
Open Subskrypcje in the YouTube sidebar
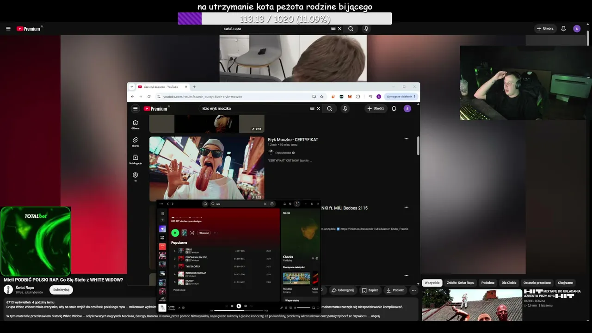point(135,160)
